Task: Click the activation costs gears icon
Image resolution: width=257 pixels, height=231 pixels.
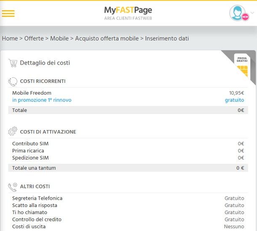Action: 13,132
